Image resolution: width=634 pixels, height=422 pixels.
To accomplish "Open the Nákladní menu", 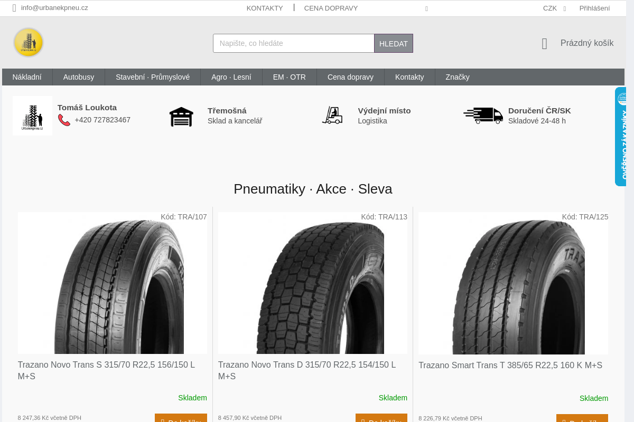I will tap(27, 77).
